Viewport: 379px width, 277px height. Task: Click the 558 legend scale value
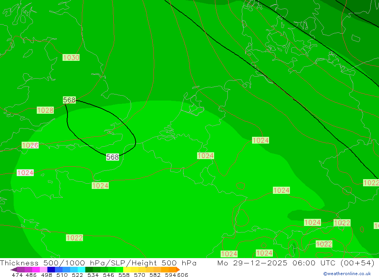[x=124, y=275]
